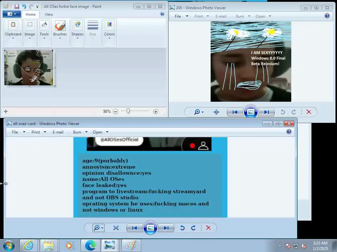Expand the Open menu in 245 Photo Viewer
The height and width of the screenshot is (252, 337).
click(270, 16)
